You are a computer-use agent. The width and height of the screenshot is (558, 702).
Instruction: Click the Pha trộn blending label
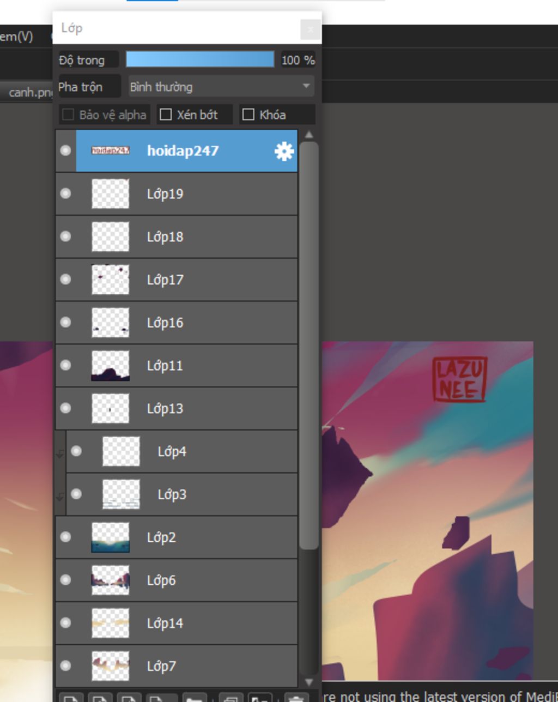coord(80,87)
